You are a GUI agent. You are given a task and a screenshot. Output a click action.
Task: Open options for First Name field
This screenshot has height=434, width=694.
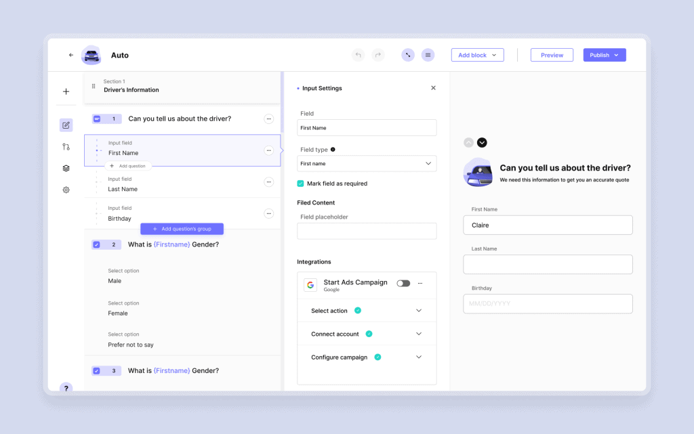coord(268,150)
